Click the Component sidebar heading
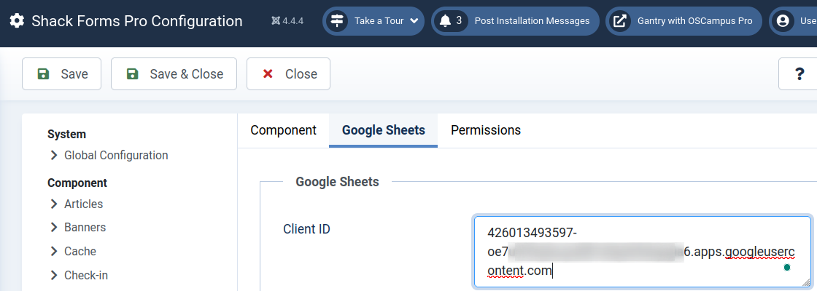This screenshot has width=817, height=291. pyautogui.click(x=77, y=183)
